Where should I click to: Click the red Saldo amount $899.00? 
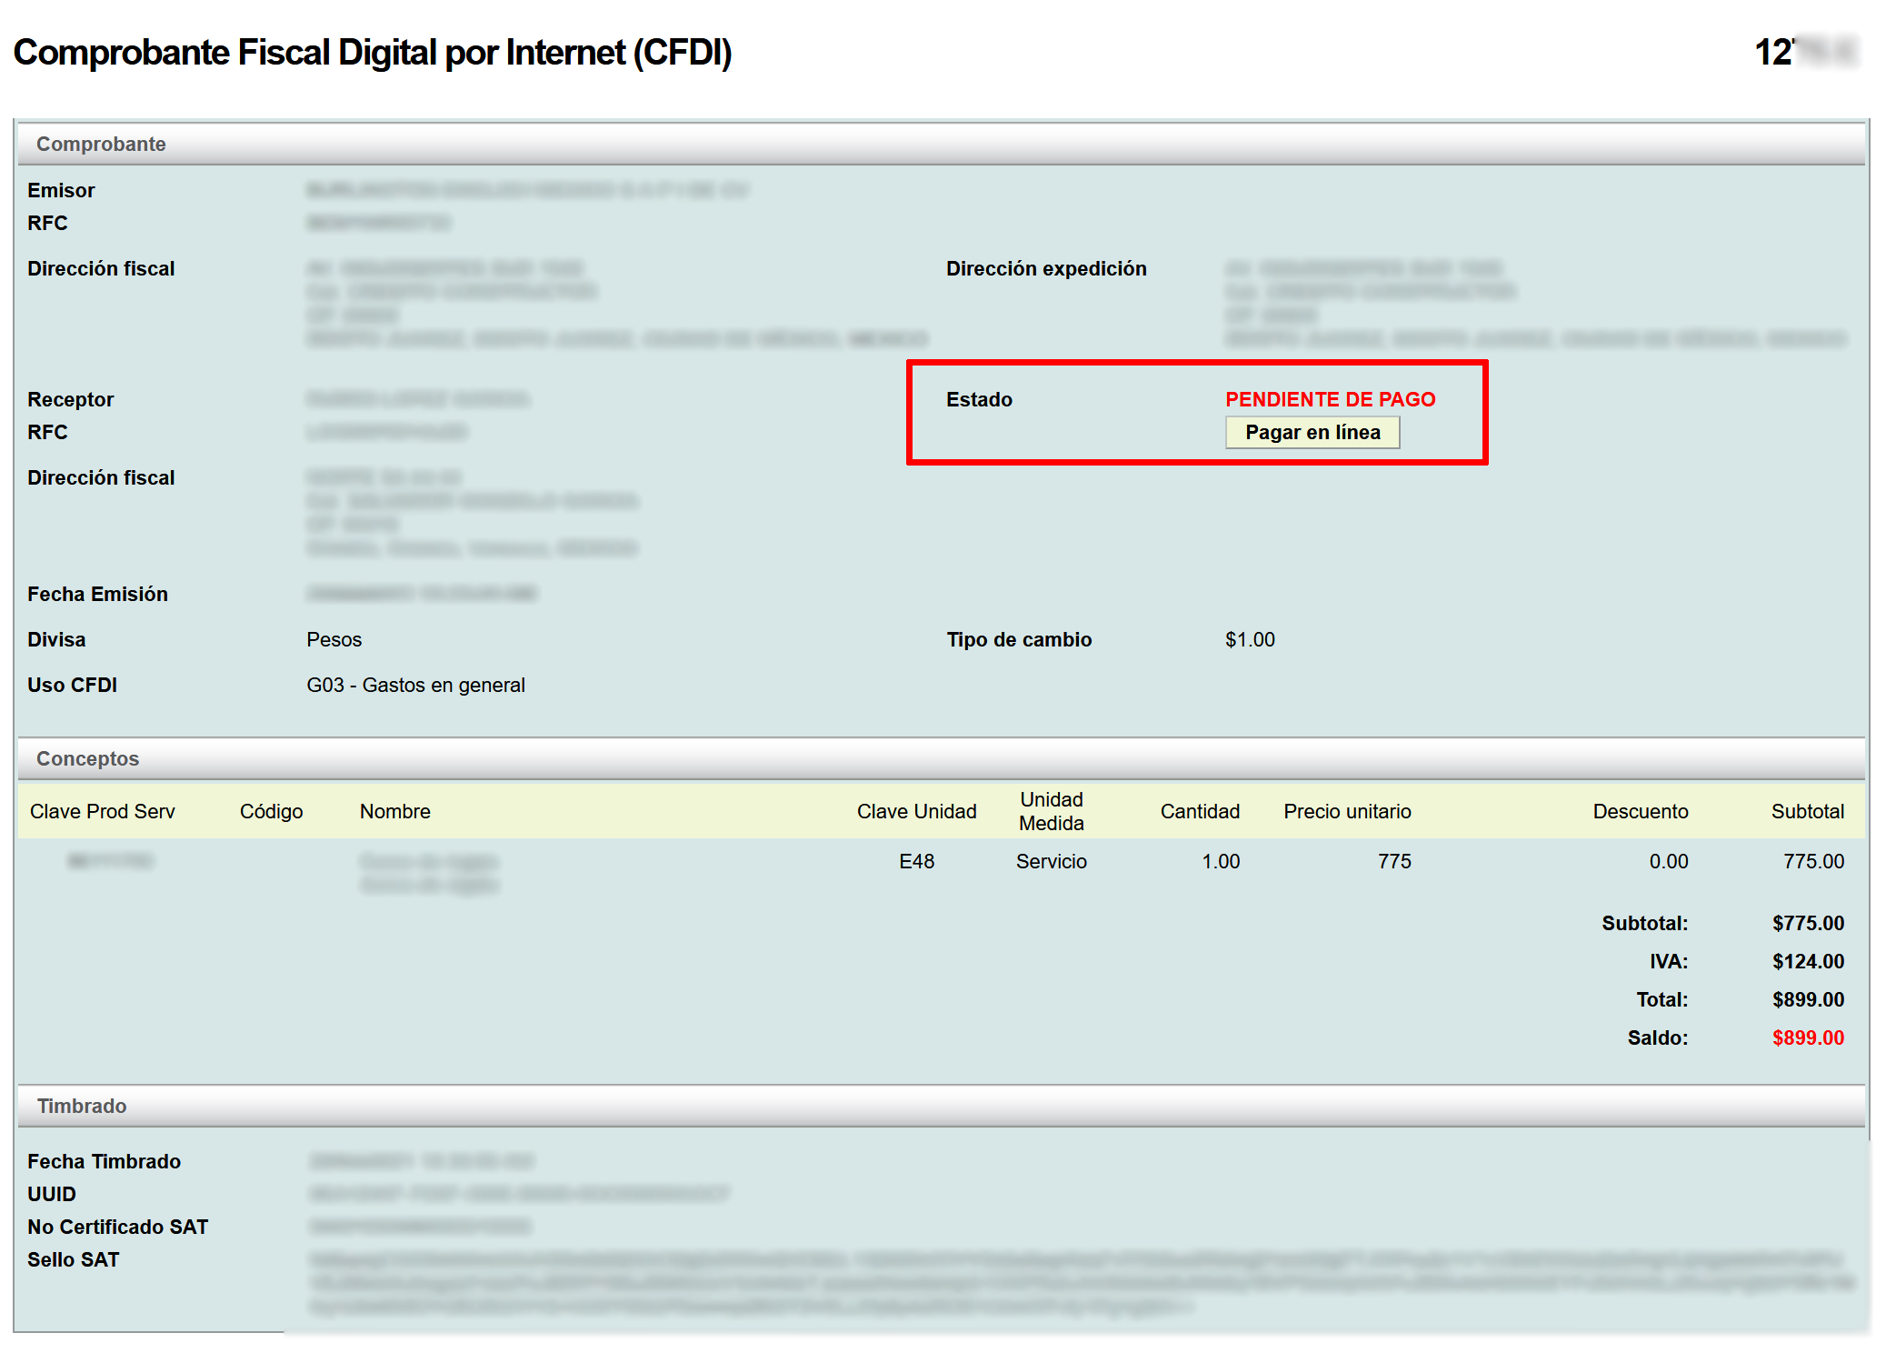click(x=1807, y=1037)
